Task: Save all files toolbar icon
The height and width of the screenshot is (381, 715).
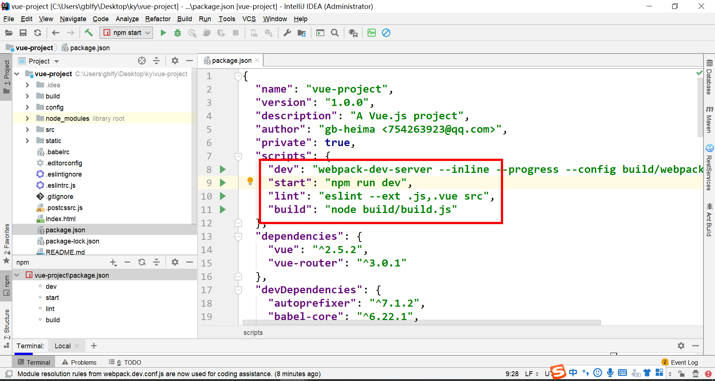Action: coord(23,33)
